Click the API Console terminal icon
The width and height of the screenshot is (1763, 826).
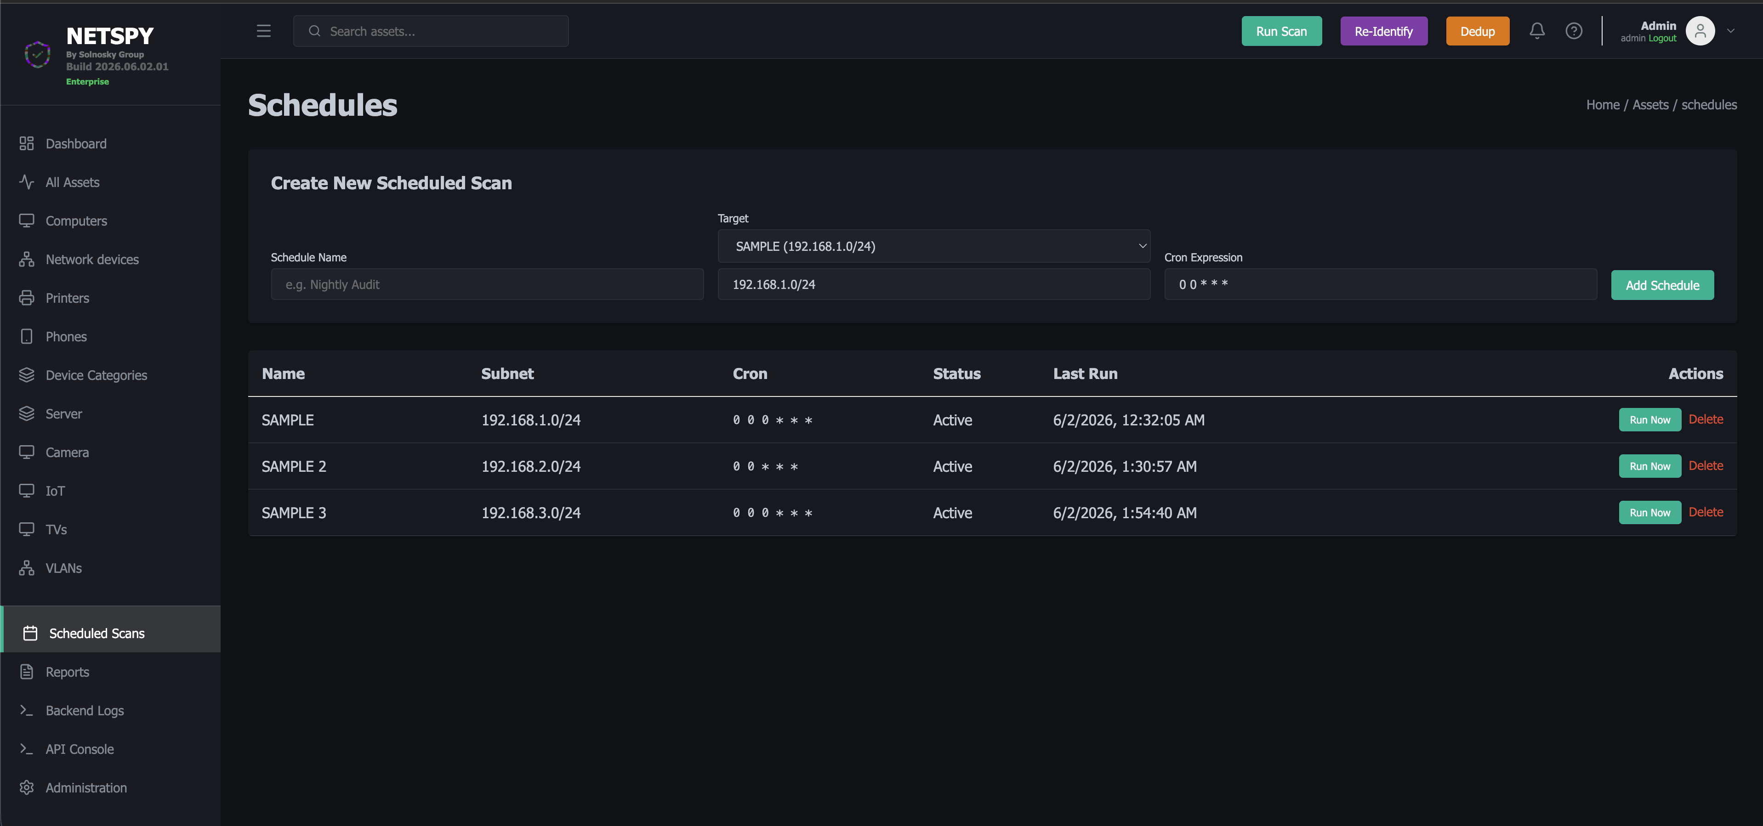click(27, 749)
